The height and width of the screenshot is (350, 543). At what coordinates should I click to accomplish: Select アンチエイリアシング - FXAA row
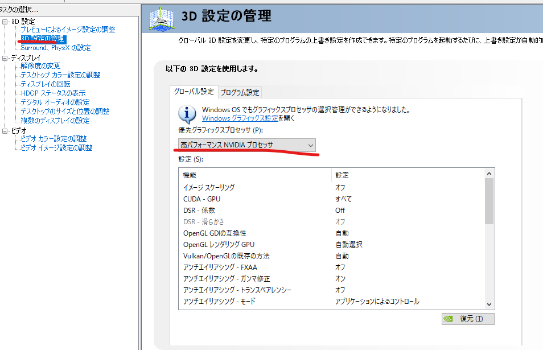(331, 267)
